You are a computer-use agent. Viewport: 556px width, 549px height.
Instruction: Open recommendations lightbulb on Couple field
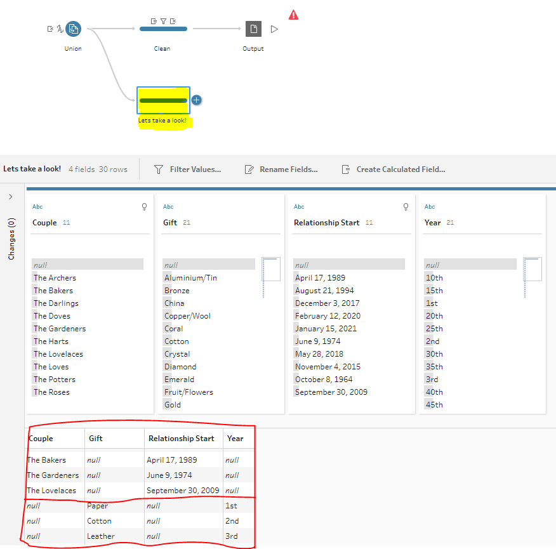pyautogui.click(x=144, y=207)
